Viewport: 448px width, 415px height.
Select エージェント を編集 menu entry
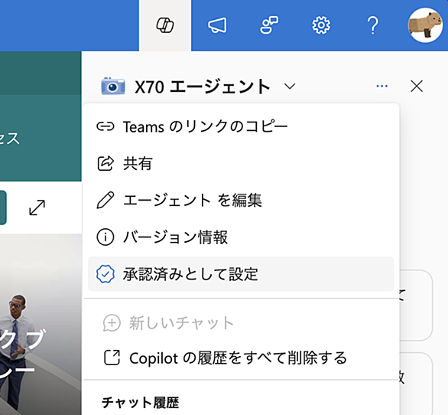pos(241,200)
